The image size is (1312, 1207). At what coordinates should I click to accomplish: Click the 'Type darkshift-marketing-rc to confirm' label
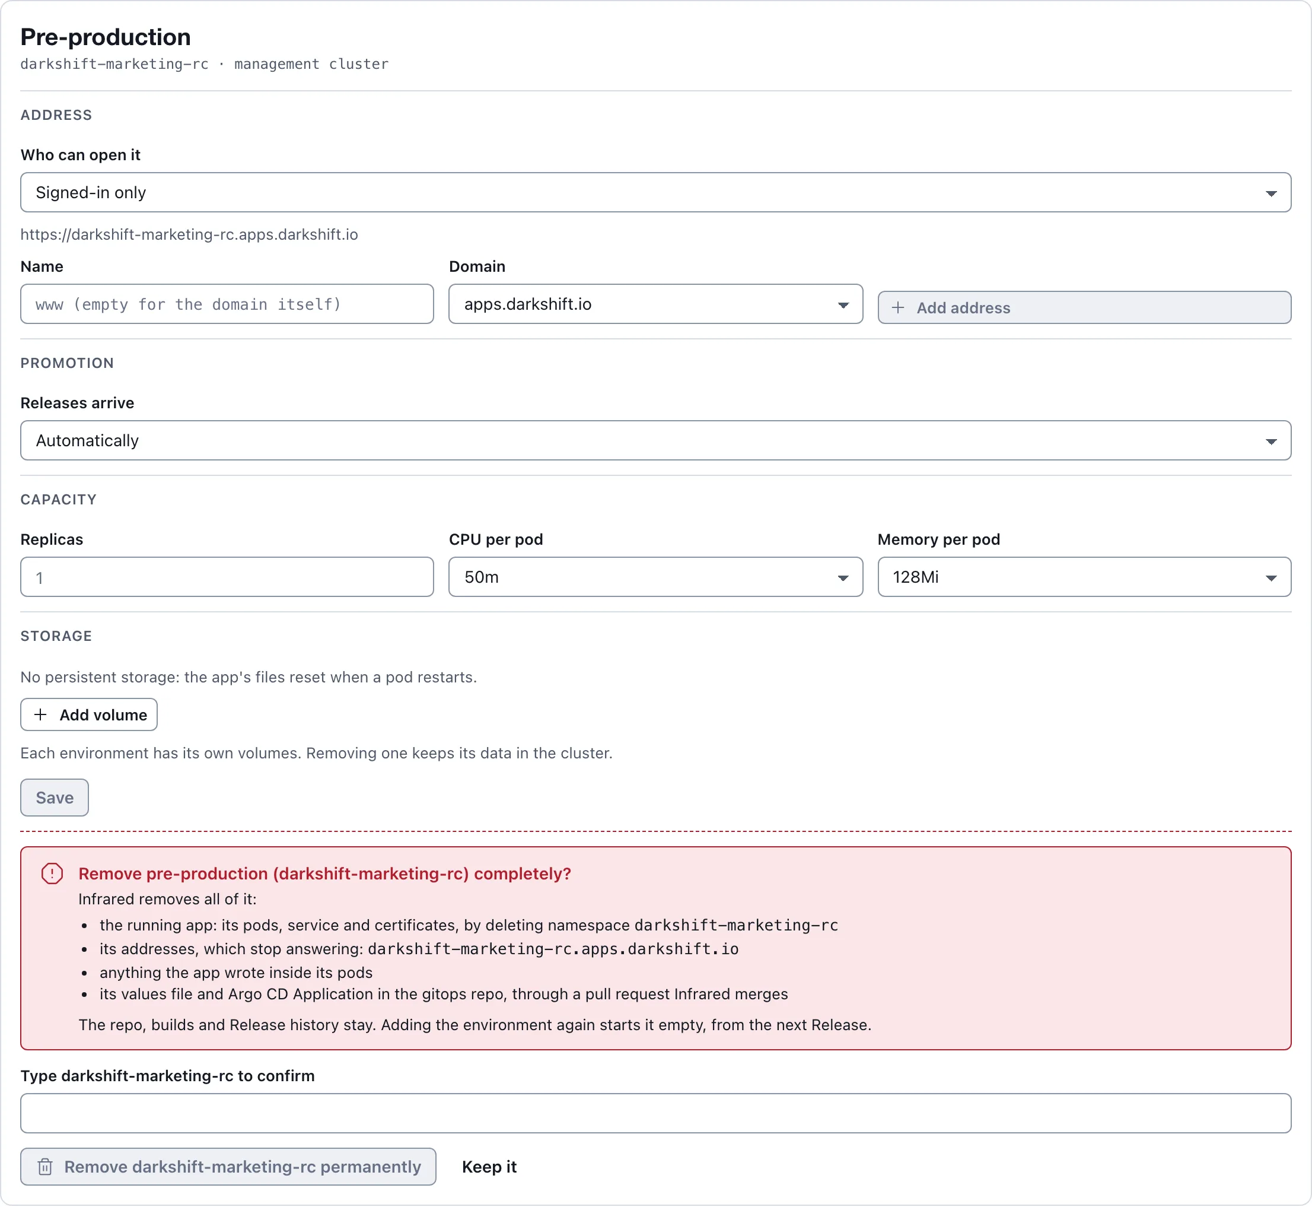tap(167, 1076)
